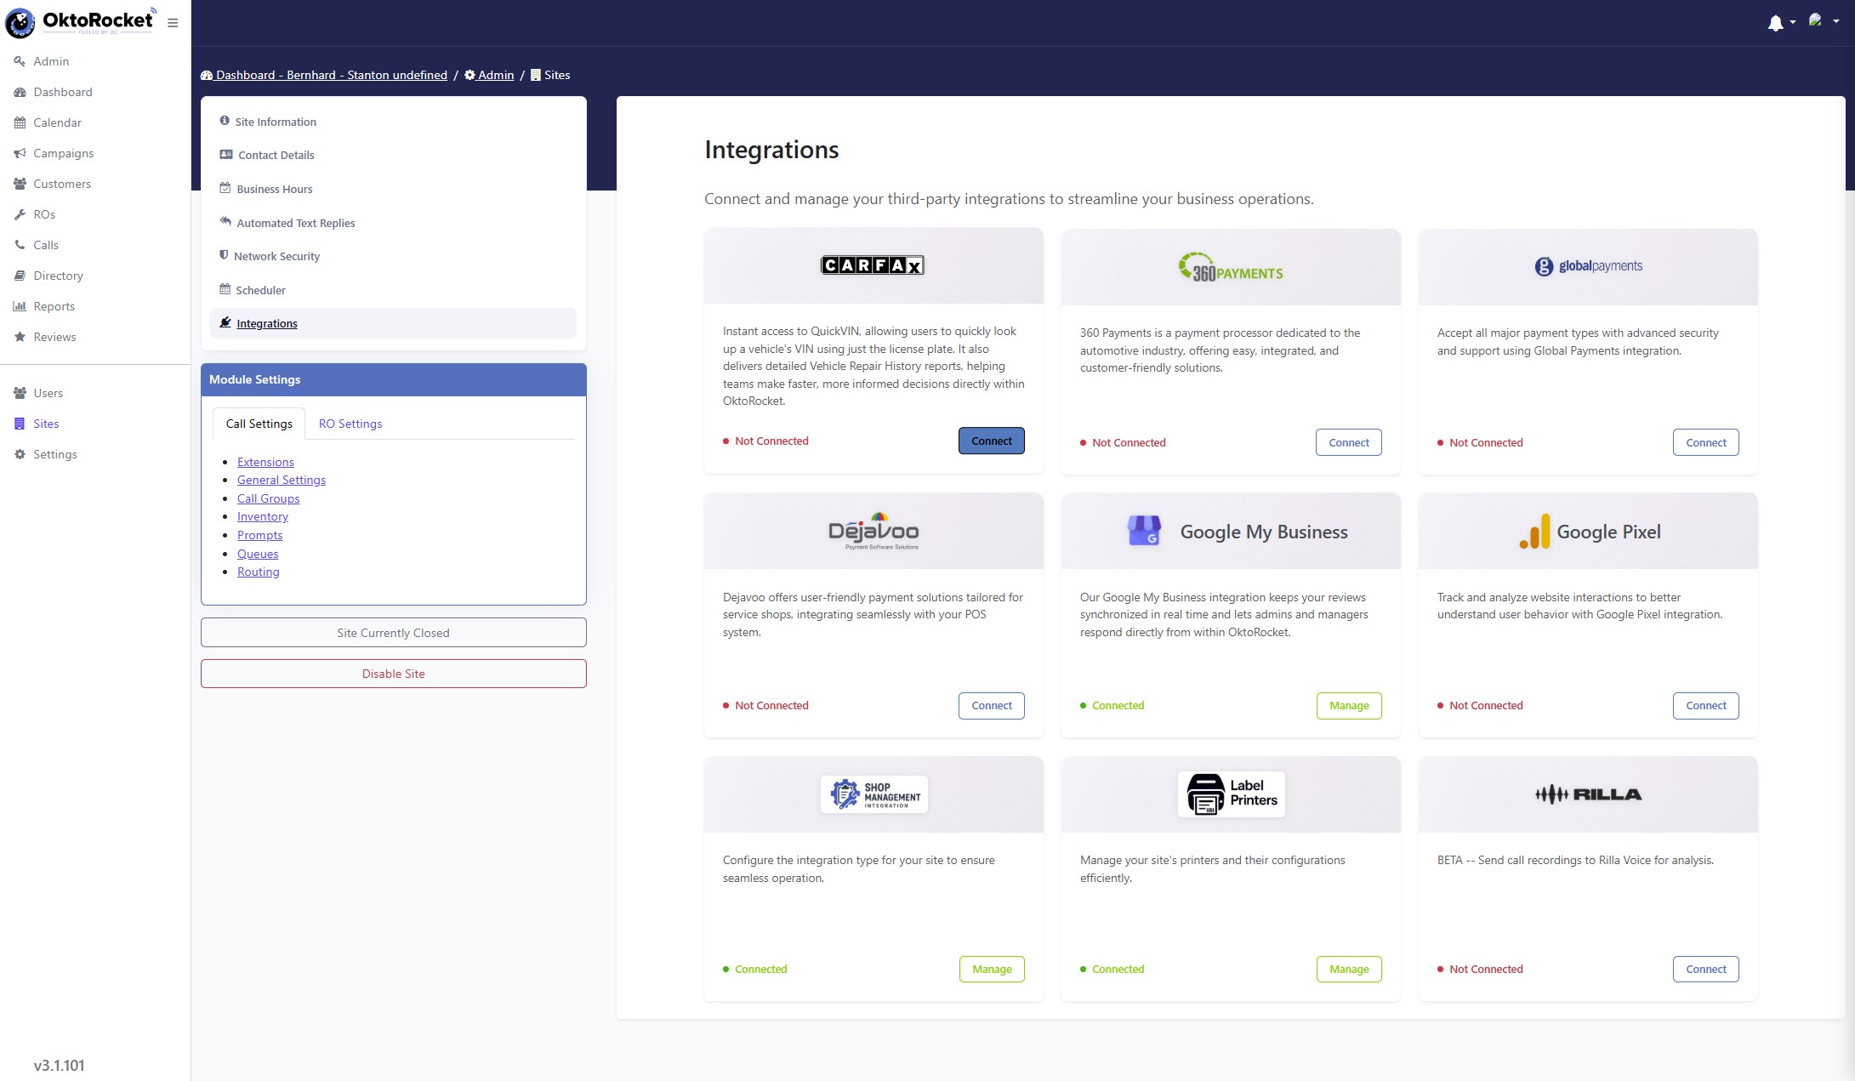This screenshot has height=1081, width=1855.
Task: Manage the Label Printers integration
Action: (1349, 969)
